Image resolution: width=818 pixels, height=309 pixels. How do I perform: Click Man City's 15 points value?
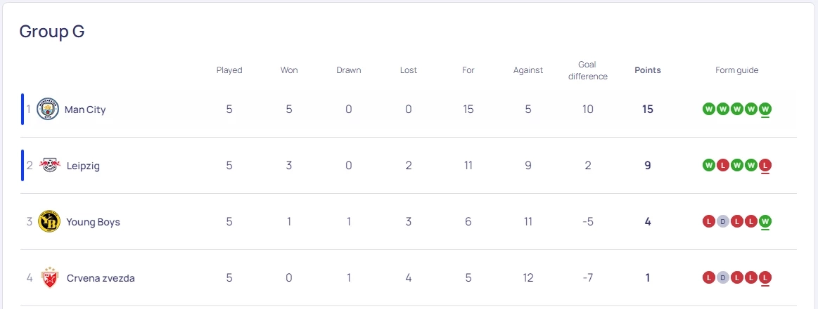(648, 110)
